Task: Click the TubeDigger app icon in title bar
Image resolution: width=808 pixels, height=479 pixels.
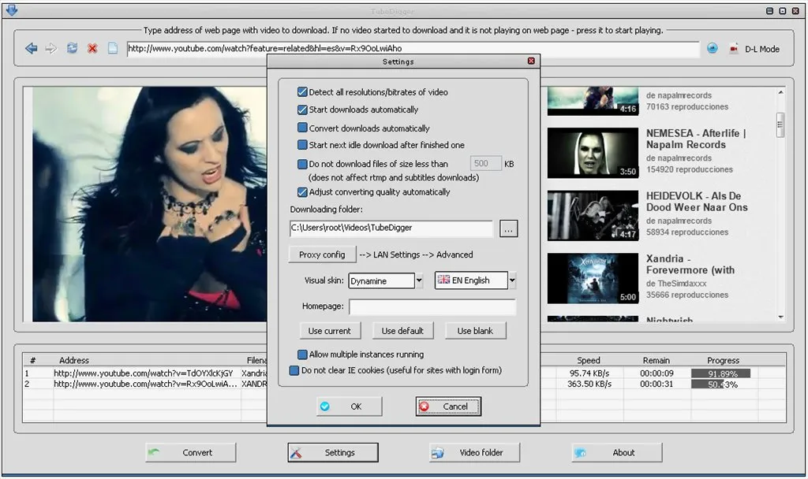Action: [x=11, y=9]
